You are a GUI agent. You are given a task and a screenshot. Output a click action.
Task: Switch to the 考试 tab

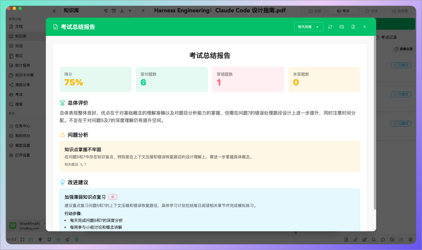[343, 11]
